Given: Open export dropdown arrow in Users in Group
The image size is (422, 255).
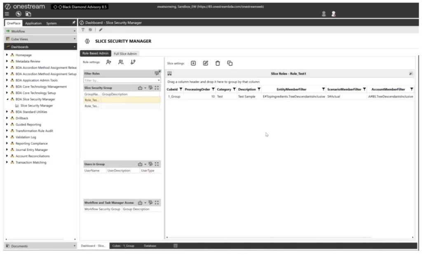Looking at the screenshot, I should click(x=145, y=165).
